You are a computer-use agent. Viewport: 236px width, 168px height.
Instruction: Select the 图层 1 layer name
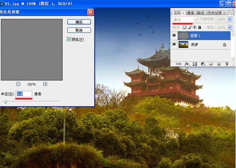click(196, 36)
